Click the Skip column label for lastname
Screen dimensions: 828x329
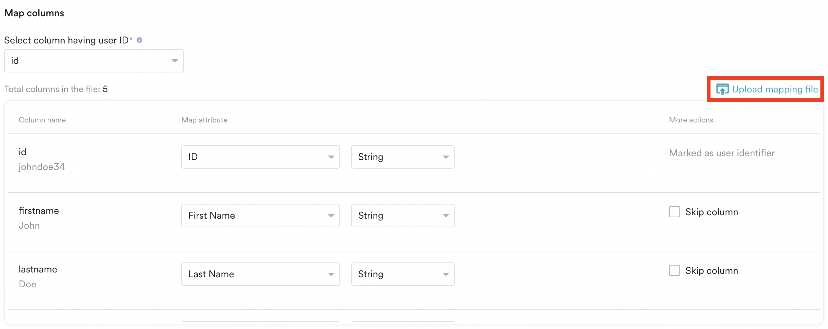pos(712,271)
